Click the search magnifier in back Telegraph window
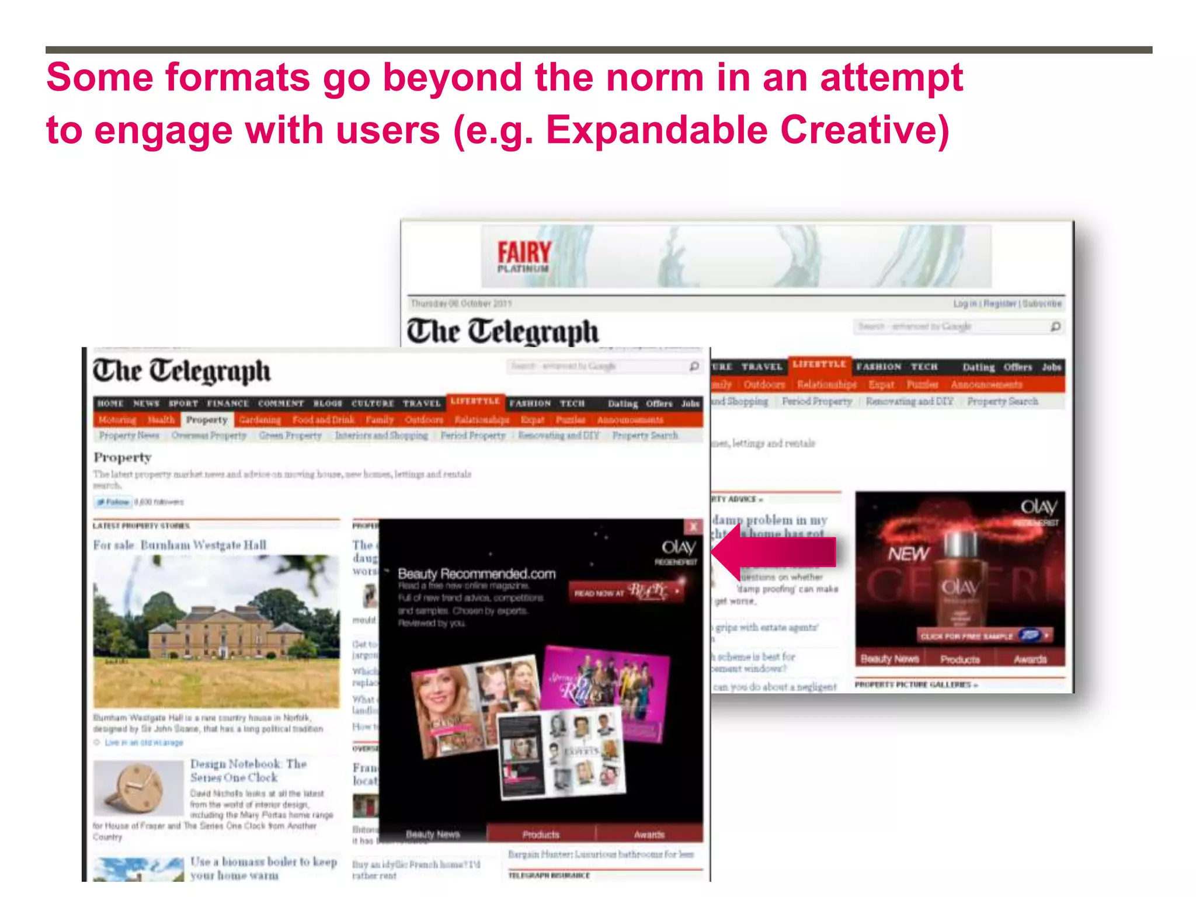 click(1055, 326)
